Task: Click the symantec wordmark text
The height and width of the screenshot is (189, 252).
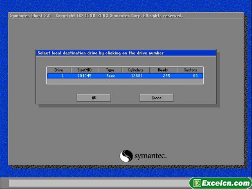Action: tap(151, 156)
